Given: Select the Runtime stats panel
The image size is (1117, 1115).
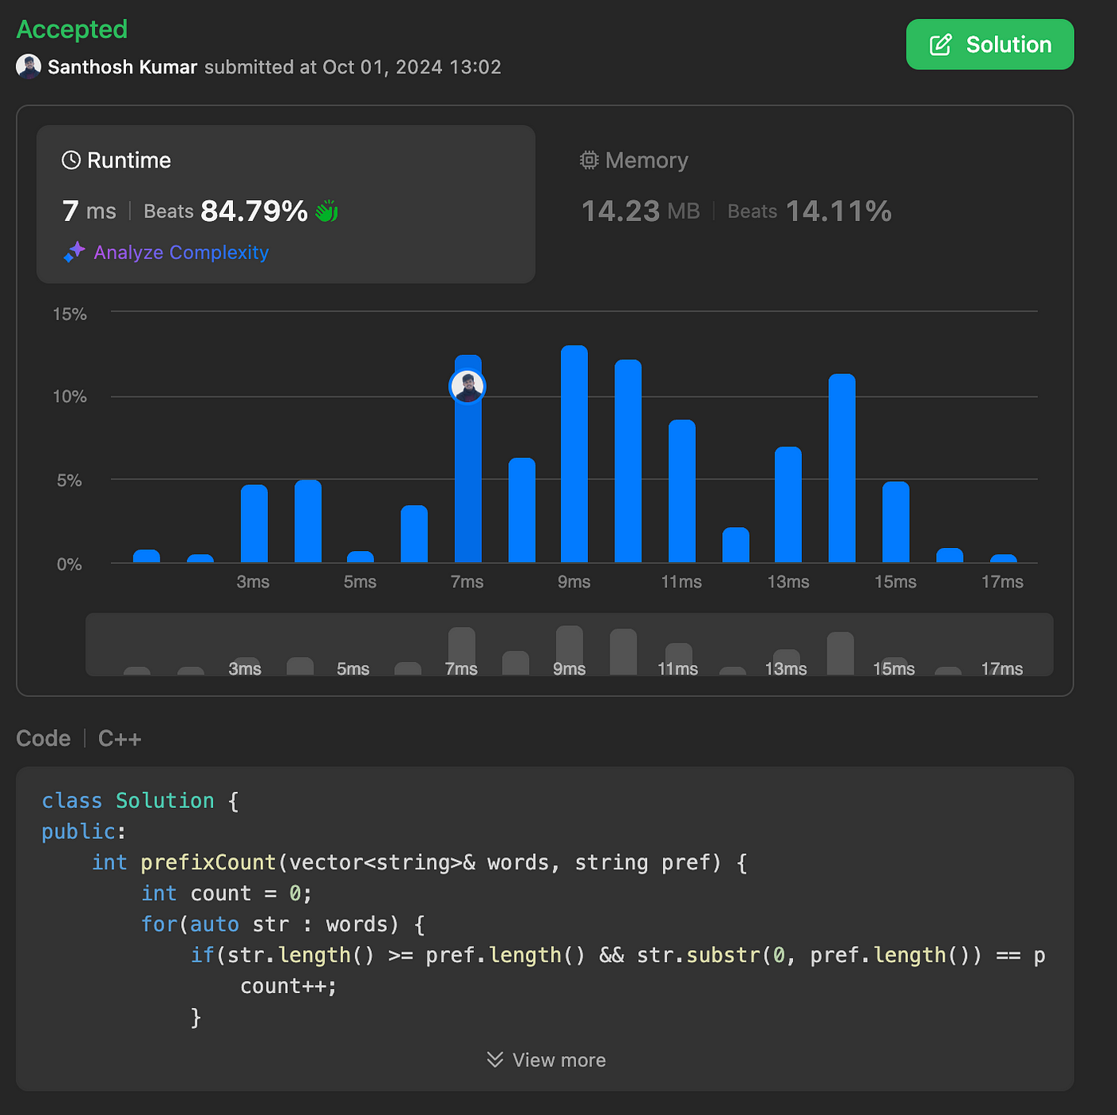Looking at the screenshot, I should click(286, 204).
